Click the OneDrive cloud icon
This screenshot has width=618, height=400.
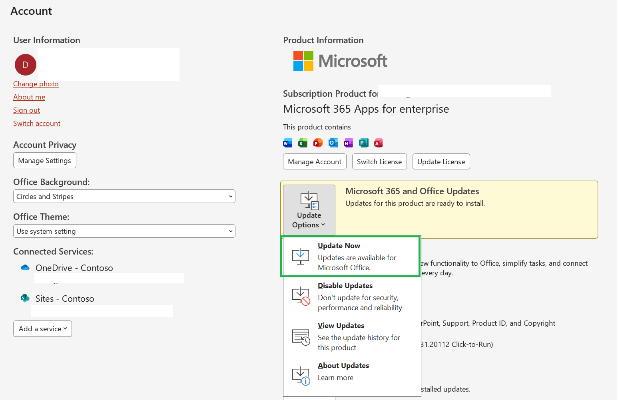pos(25,267)
